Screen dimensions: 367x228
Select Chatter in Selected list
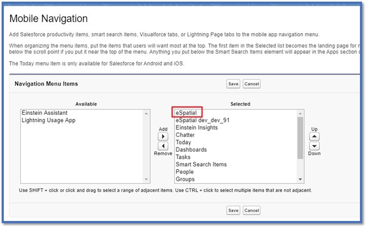185,135
